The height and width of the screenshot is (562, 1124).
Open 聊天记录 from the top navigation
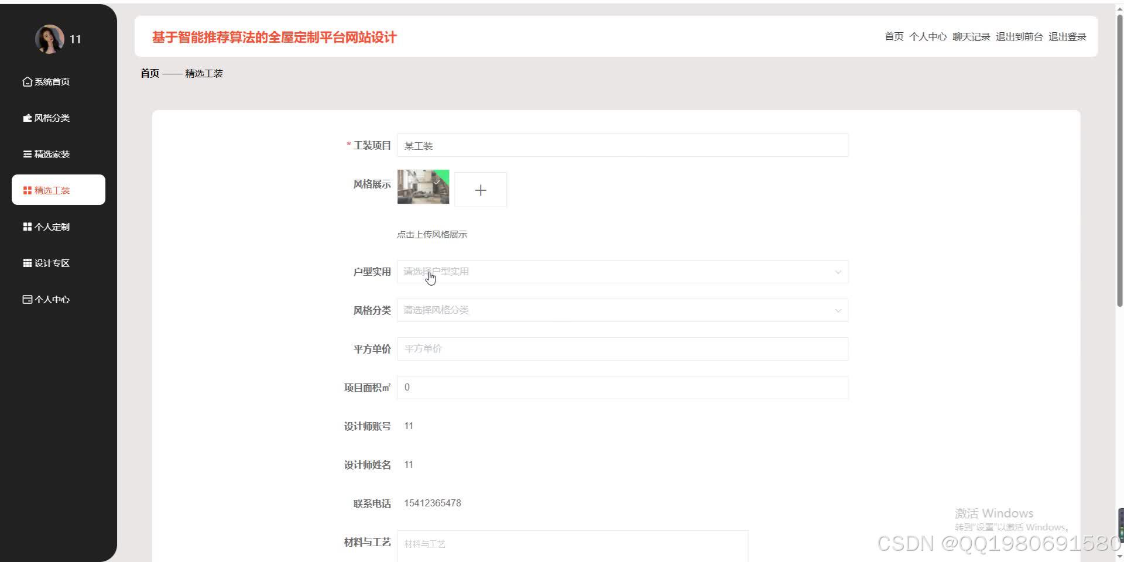(x=971, y=36)
